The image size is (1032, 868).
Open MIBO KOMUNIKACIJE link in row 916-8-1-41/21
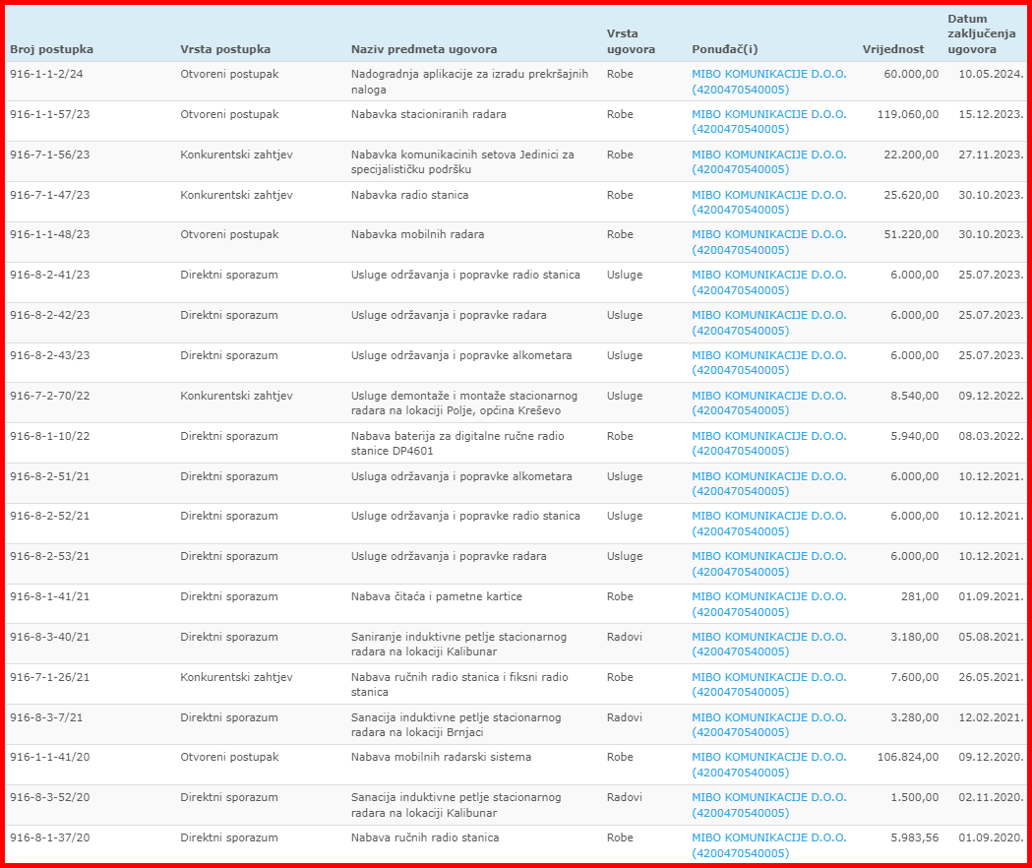[x=768, y=604]
